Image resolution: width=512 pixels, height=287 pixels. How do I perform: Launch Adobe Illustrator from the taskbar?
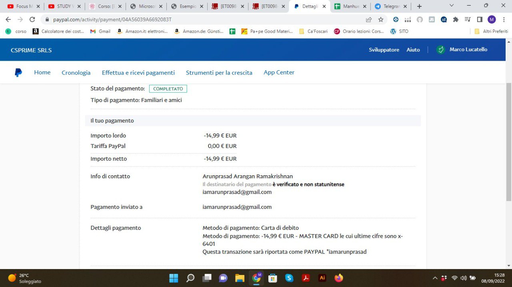point(322,278)
